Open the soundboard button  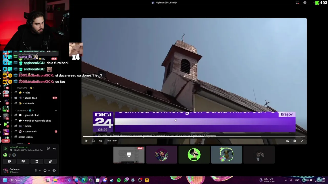pos(50,162)
